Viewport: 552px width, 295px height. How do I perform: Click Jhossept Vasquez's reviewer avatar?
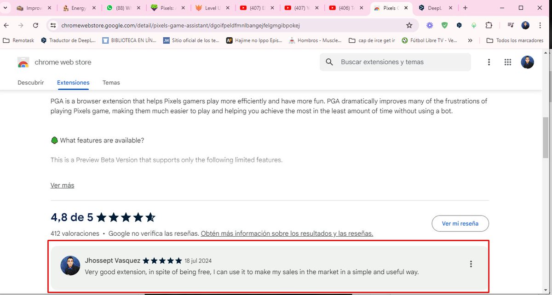[x=70, y=266]
